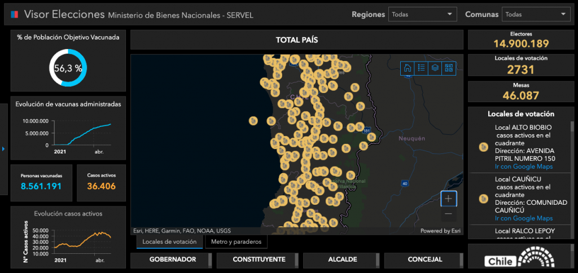This screenshot has height=273, width=578.
Task: Expand the left side panel arrow
Action: pos(3,149)
